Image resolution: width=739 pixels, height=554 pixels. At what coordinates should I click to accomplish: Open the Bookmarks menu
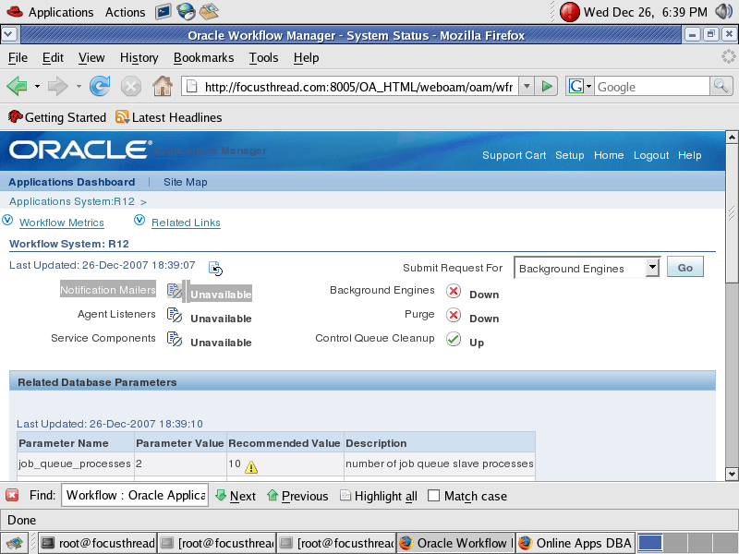click(203, 57)
